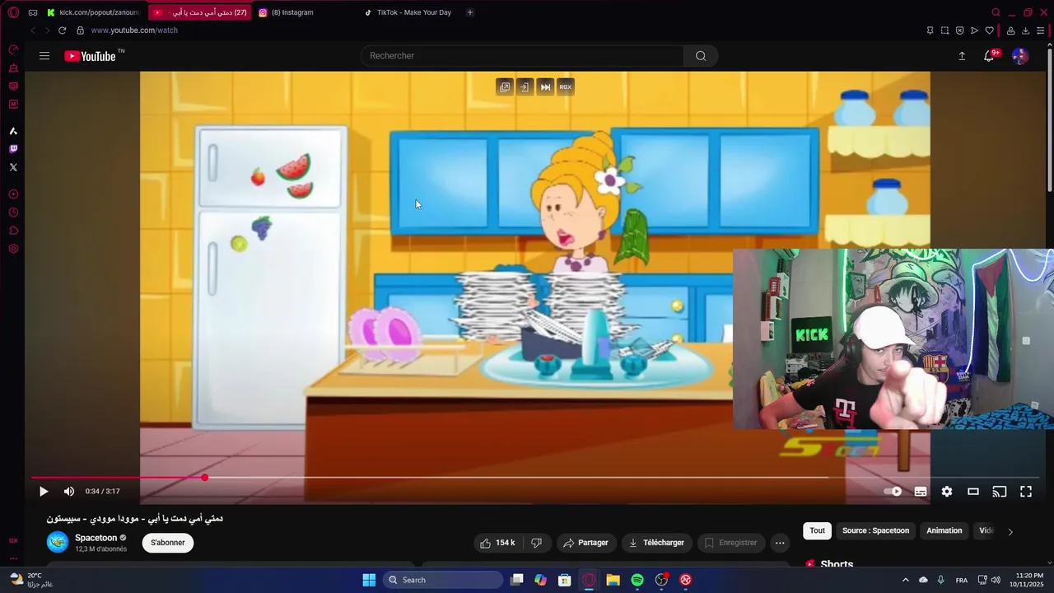This screenshot has width=1054, height=593.
Task: Open Opera downloads icon
Action: [1025, 30]
